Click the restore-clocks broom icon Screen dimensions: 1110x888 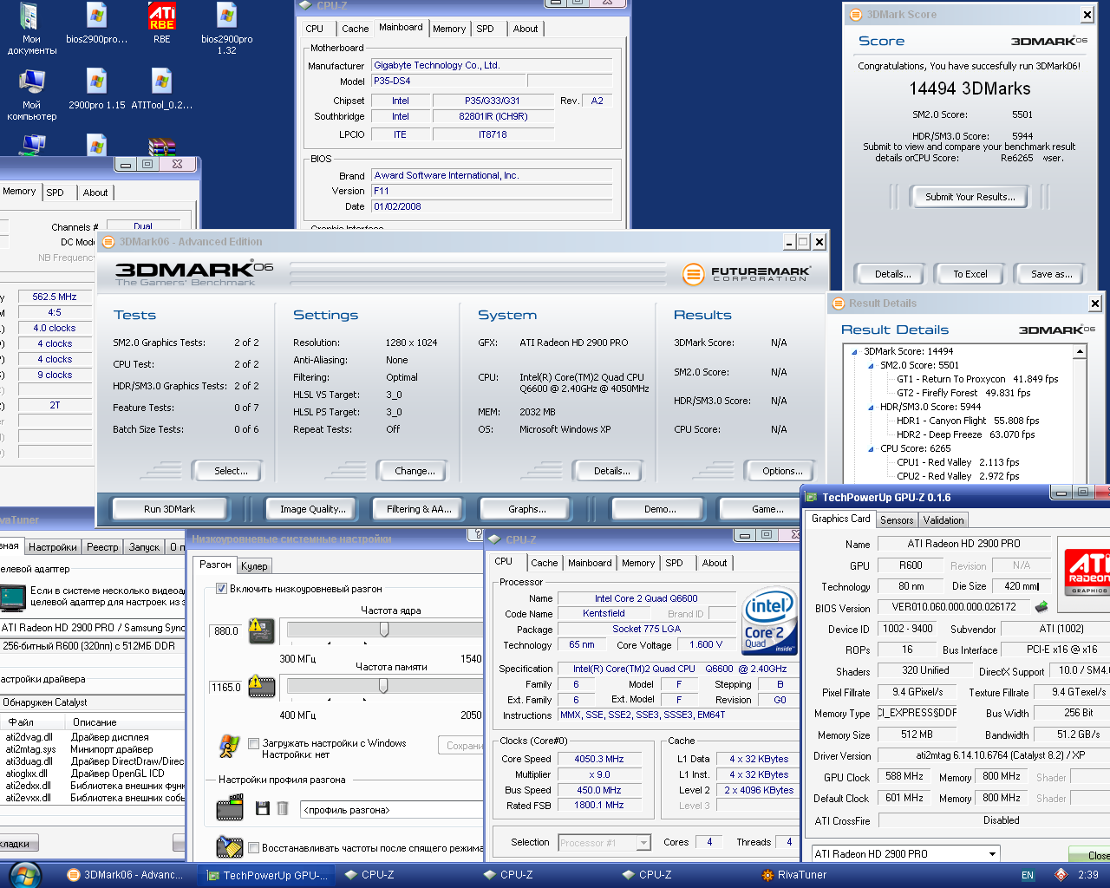(230, 846)
